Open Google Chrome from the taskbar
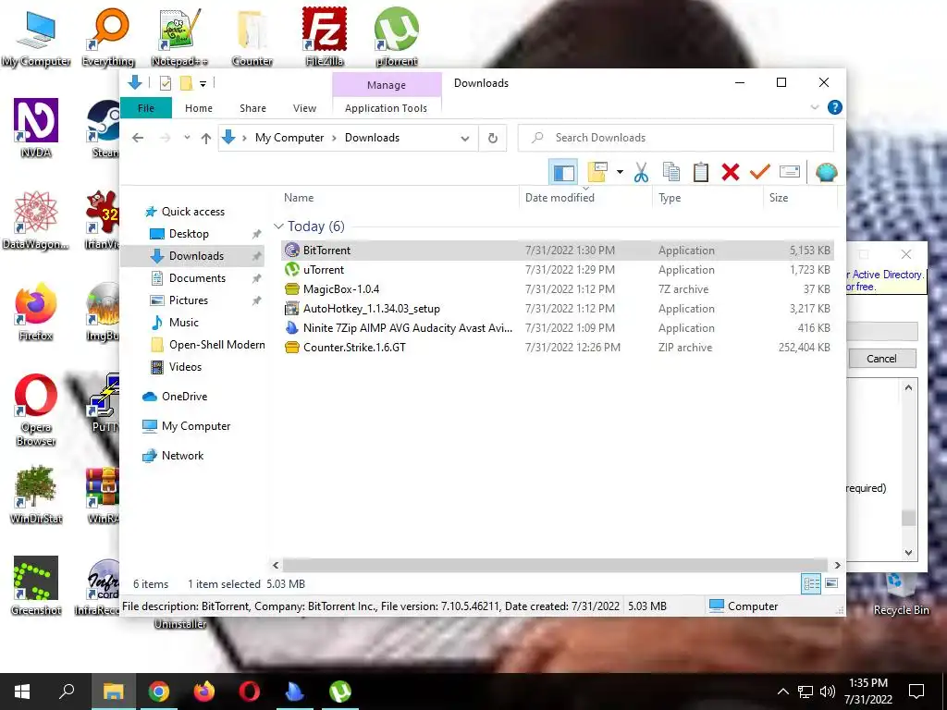This screenshot has height=710, width=947. point(158,692)
